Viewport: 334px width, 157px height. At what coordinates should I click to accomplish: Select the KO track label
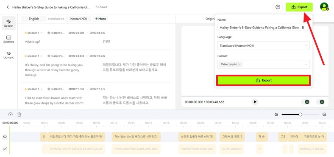[x=5, y=137]
